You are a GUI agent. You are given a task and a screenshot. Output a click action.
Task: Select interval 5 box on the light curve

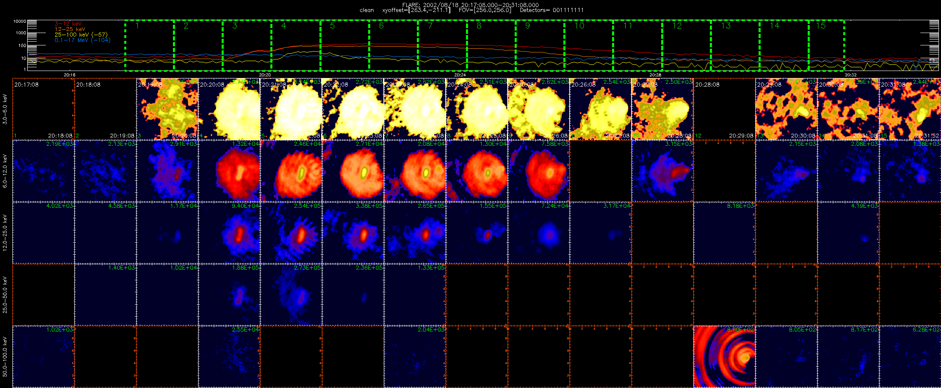click(x=345, y=45)
